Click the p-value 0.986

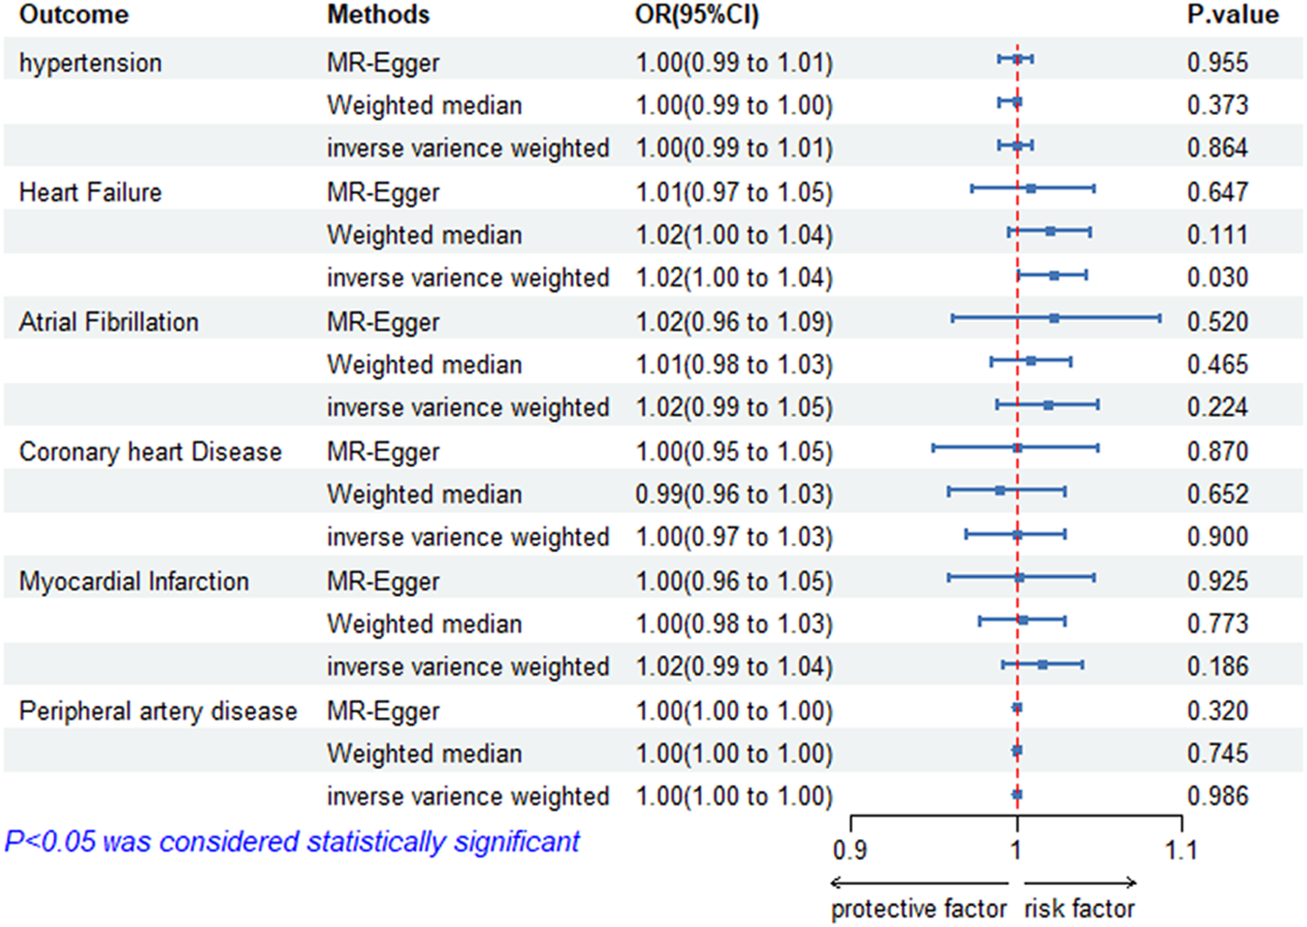[x=1217, y=796]
